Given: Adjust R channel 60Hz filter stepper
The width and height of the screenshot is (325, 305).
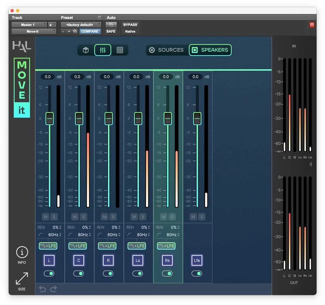Looking at the screenshot, I should 119,235.
